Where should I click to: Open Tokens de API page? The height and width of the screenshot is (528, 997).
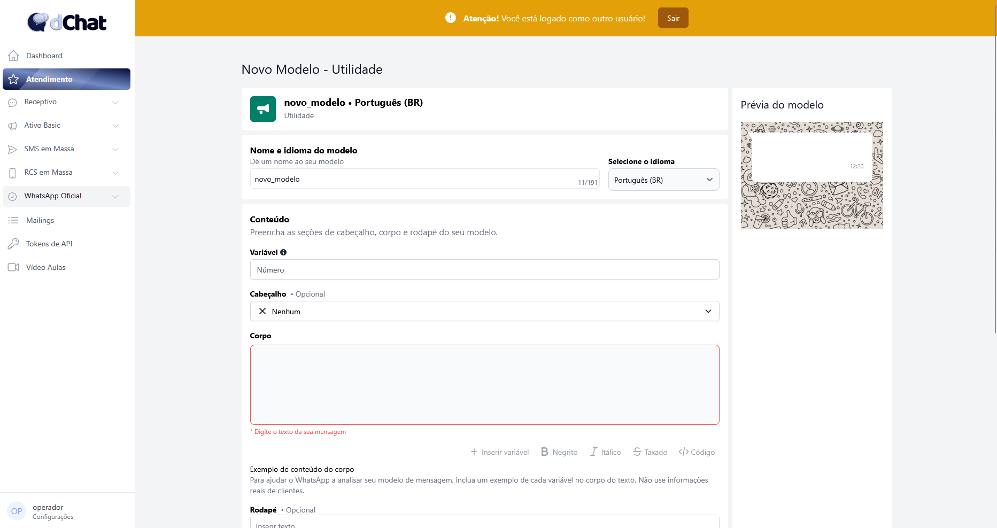click(49, 244)
